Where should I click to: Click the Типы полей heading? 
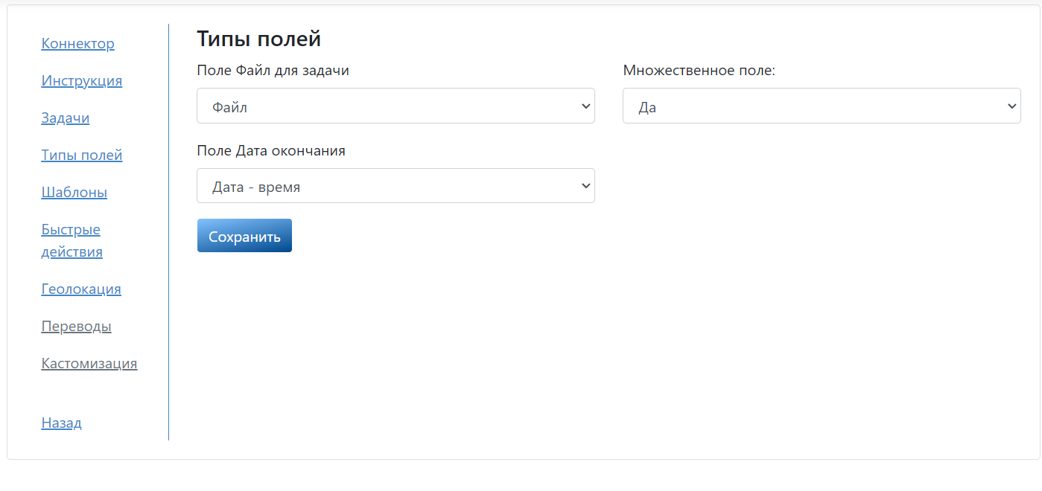[258, 39]
